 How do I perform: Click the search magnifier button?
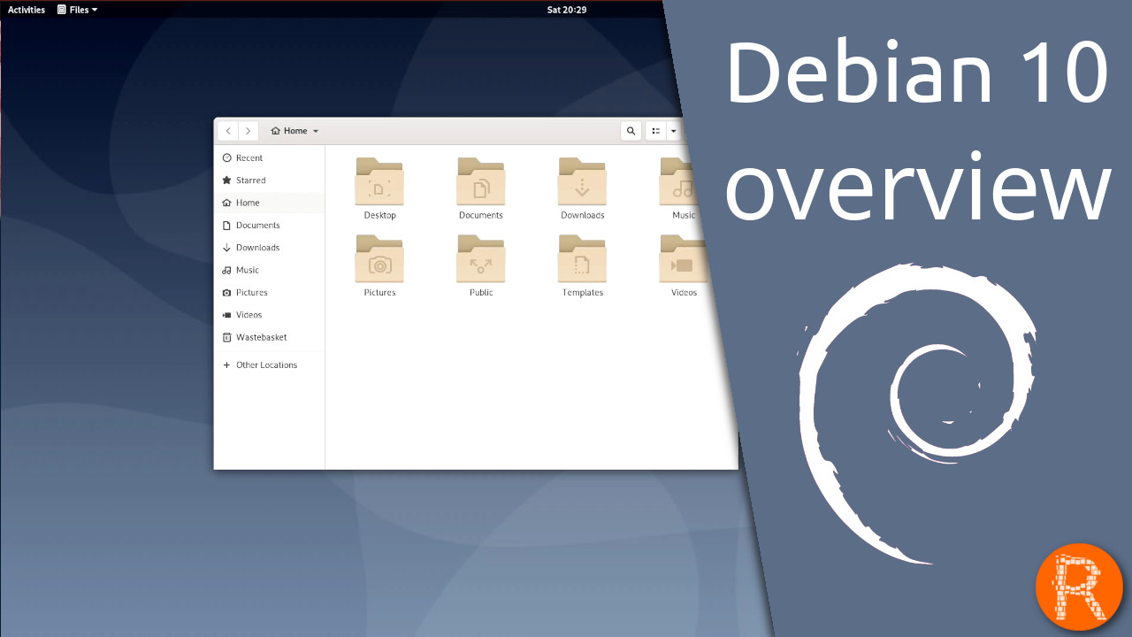click(631, 131)
